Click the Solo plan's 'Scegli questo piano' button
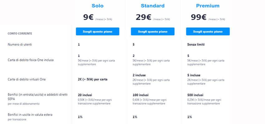The width and height of the screenshot is (265, 124). pos(98,32)
